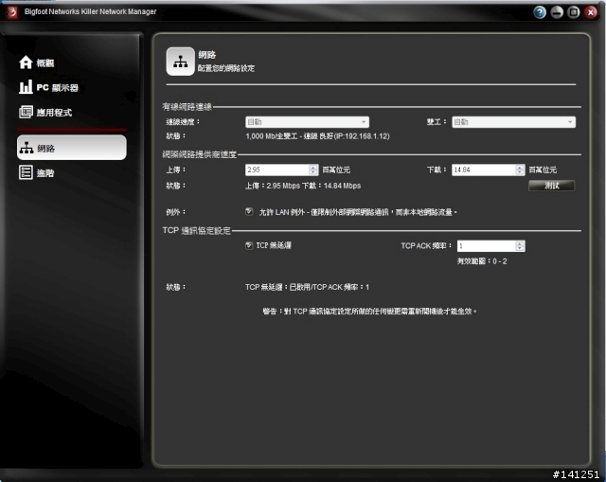Viewport: 606px width, 482px height.
Task: Click the 警告 TCP restart warning text
Action: 369,312
